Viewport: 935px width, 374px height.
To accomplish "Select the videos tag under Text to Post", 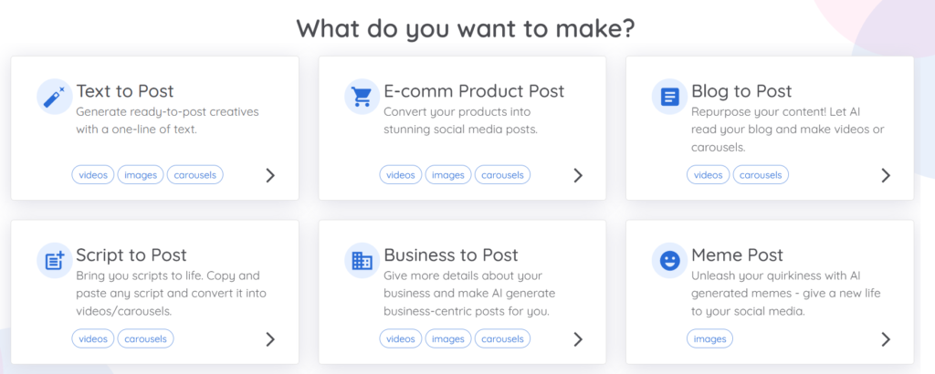I will [93, 175].
